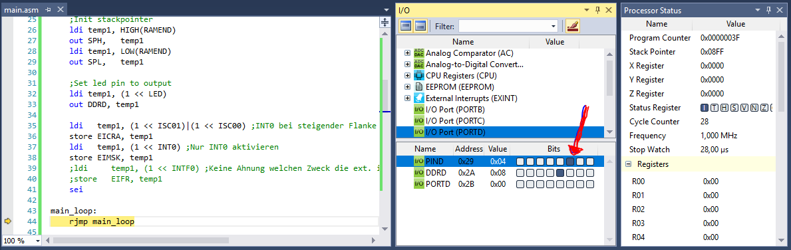
Task: Open Processor Status window position menu
Action: pos(758,9)
